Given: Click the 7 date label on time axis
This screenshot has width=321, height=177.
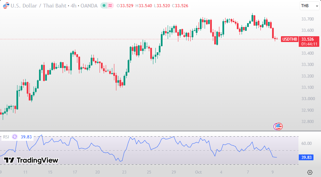Looking at the screenshot, I should [248, 172].
